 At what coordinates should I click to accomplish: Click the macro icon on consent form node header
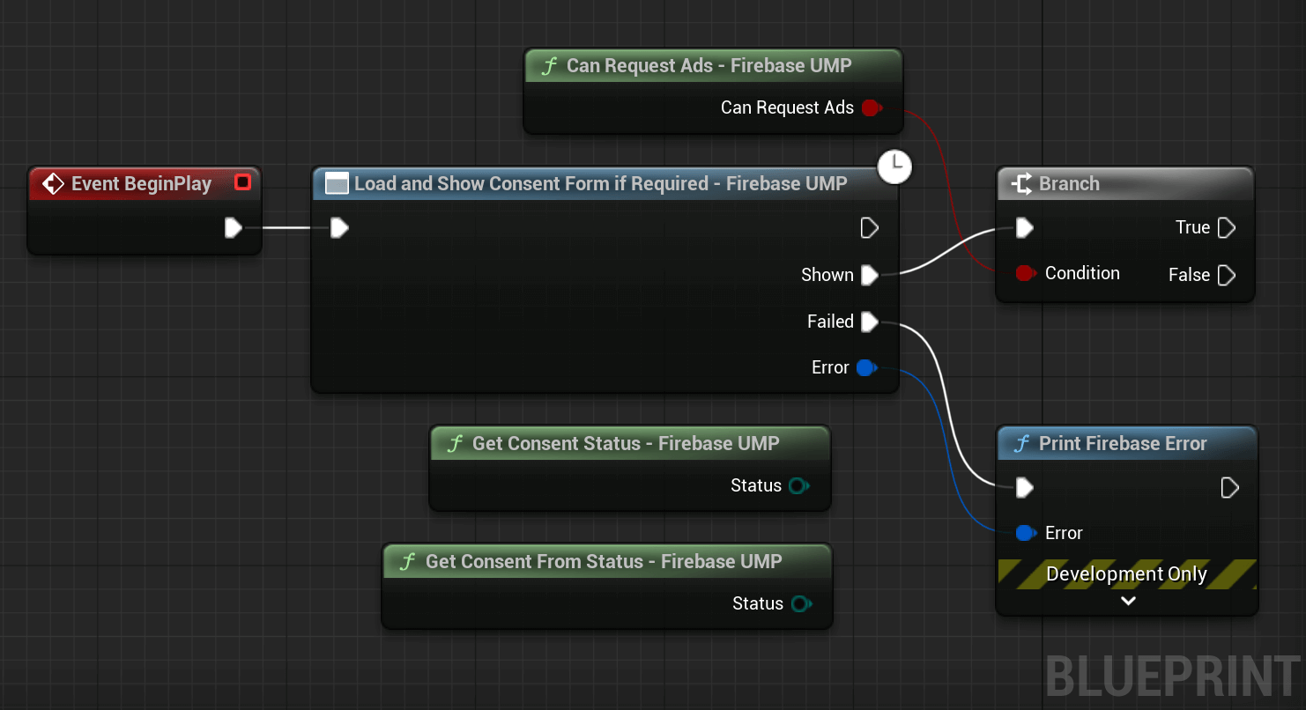(335, 183)
